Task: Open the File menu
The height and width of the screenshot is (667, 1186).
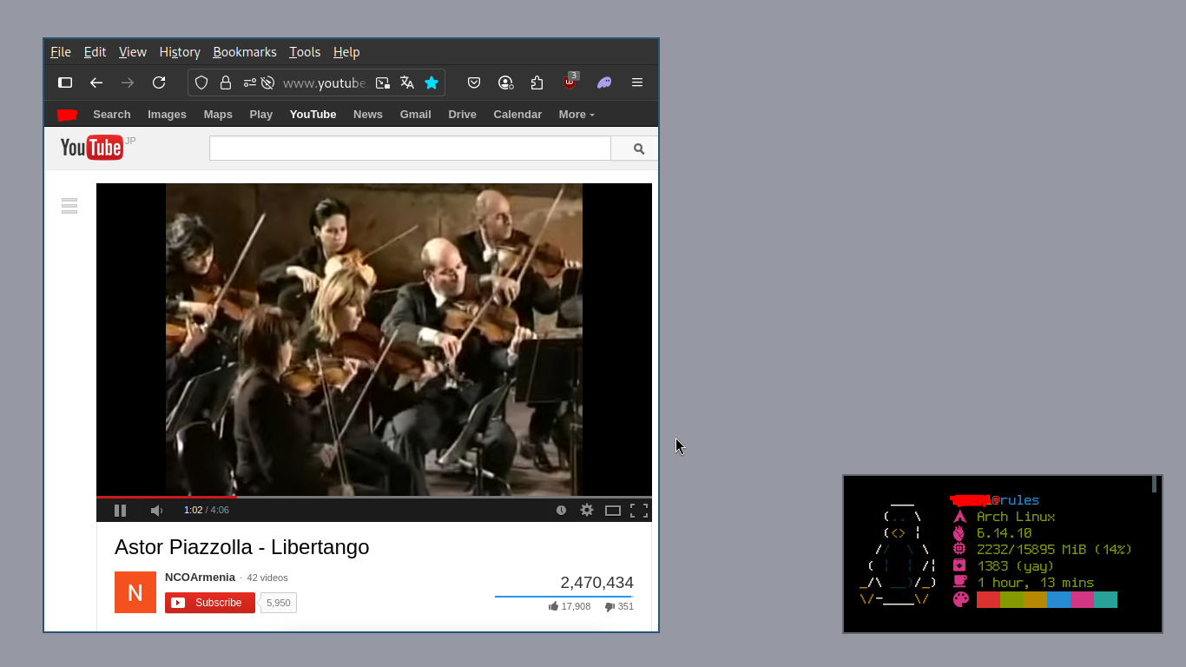Action: 61,52
